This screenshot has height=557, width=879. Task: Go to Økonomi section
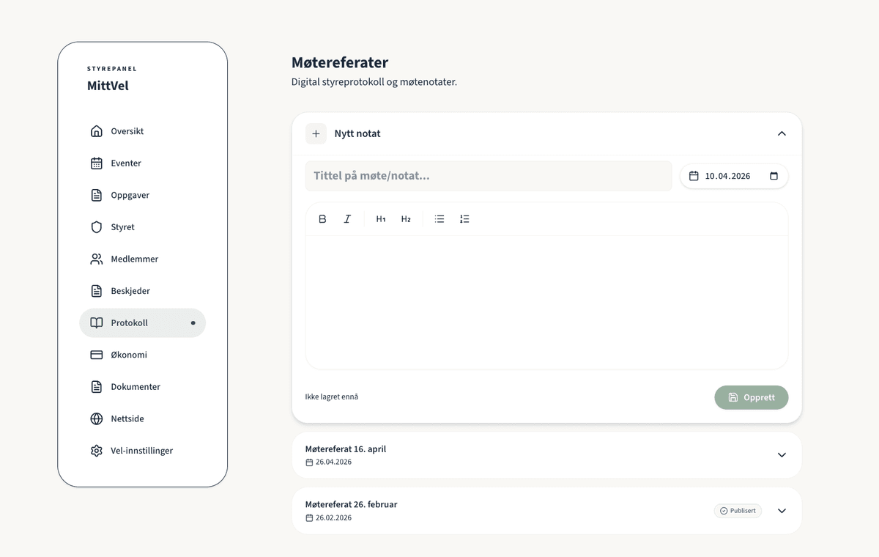click(128, 355)
